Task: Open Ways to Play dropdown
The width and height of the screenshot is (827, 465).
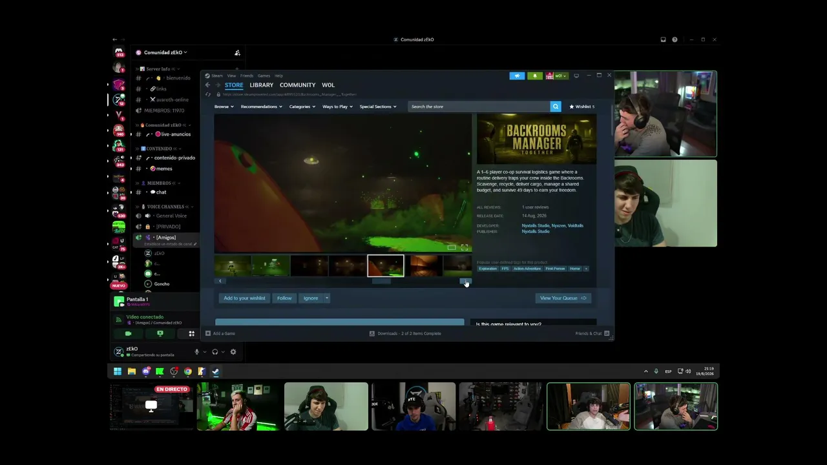Action: pos(337,107)
